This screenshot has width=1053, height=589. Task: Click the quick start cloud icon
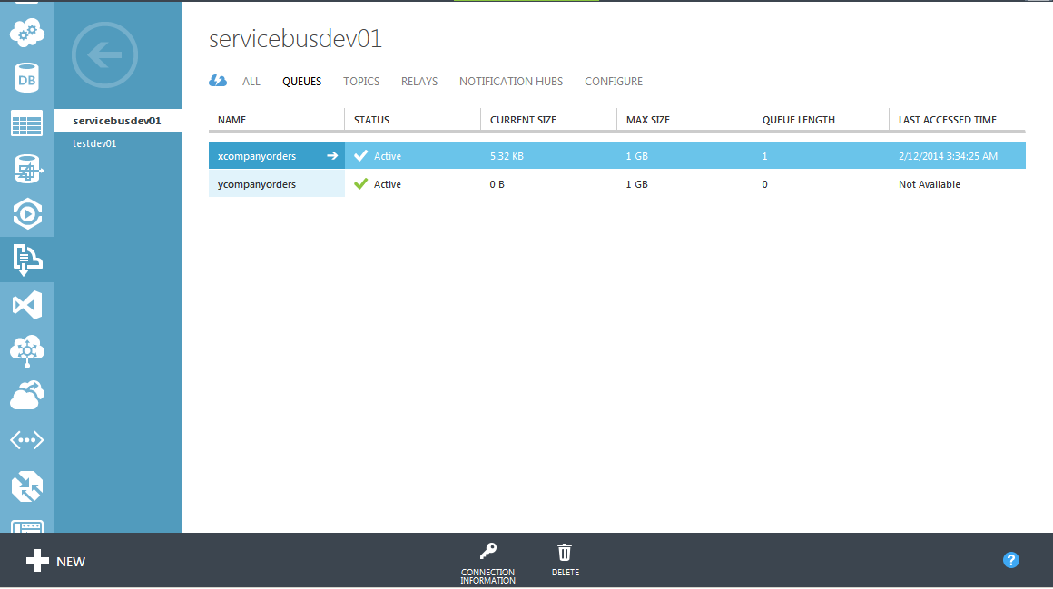coord(218,81)
